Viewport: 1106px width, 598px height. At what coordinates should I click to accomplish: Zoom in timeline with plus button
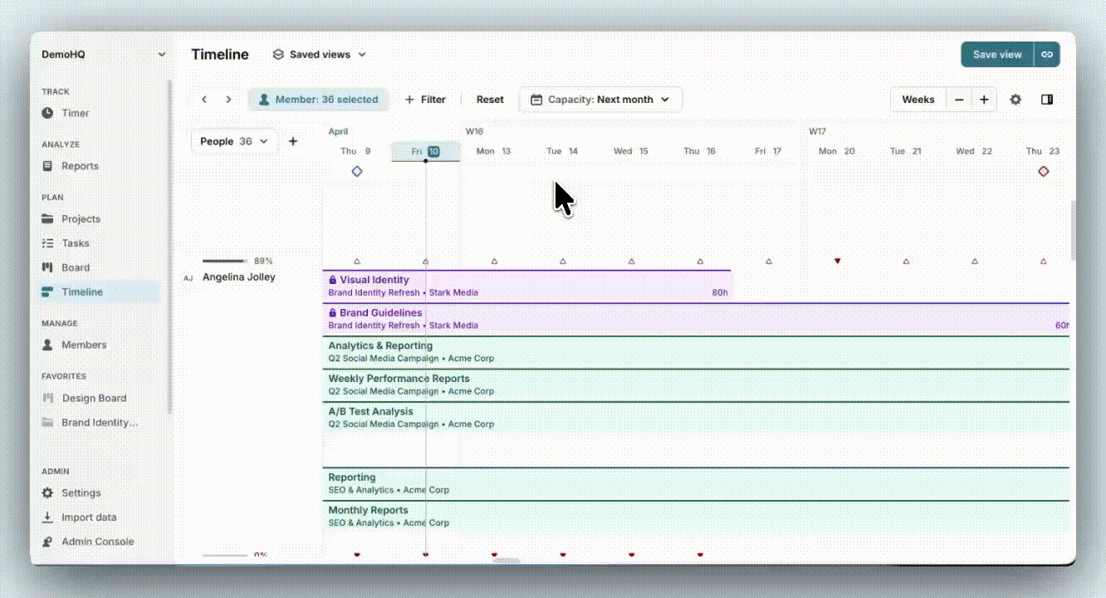click(x=984, y=100)
